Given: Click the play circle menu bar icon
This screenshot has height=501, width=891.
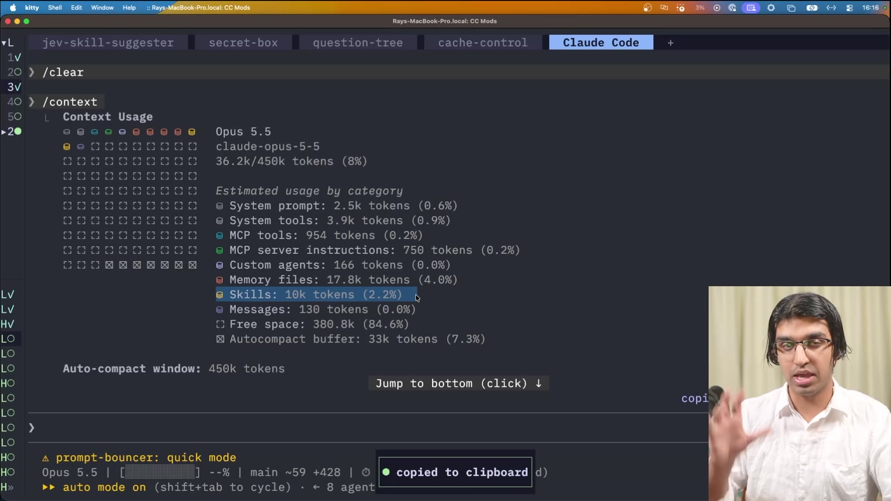Looking at the screenshot, I should click(x=717, y=8).
